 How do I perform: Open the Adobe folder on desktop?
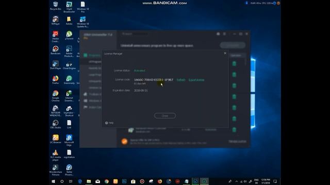[x=69, y=21]
